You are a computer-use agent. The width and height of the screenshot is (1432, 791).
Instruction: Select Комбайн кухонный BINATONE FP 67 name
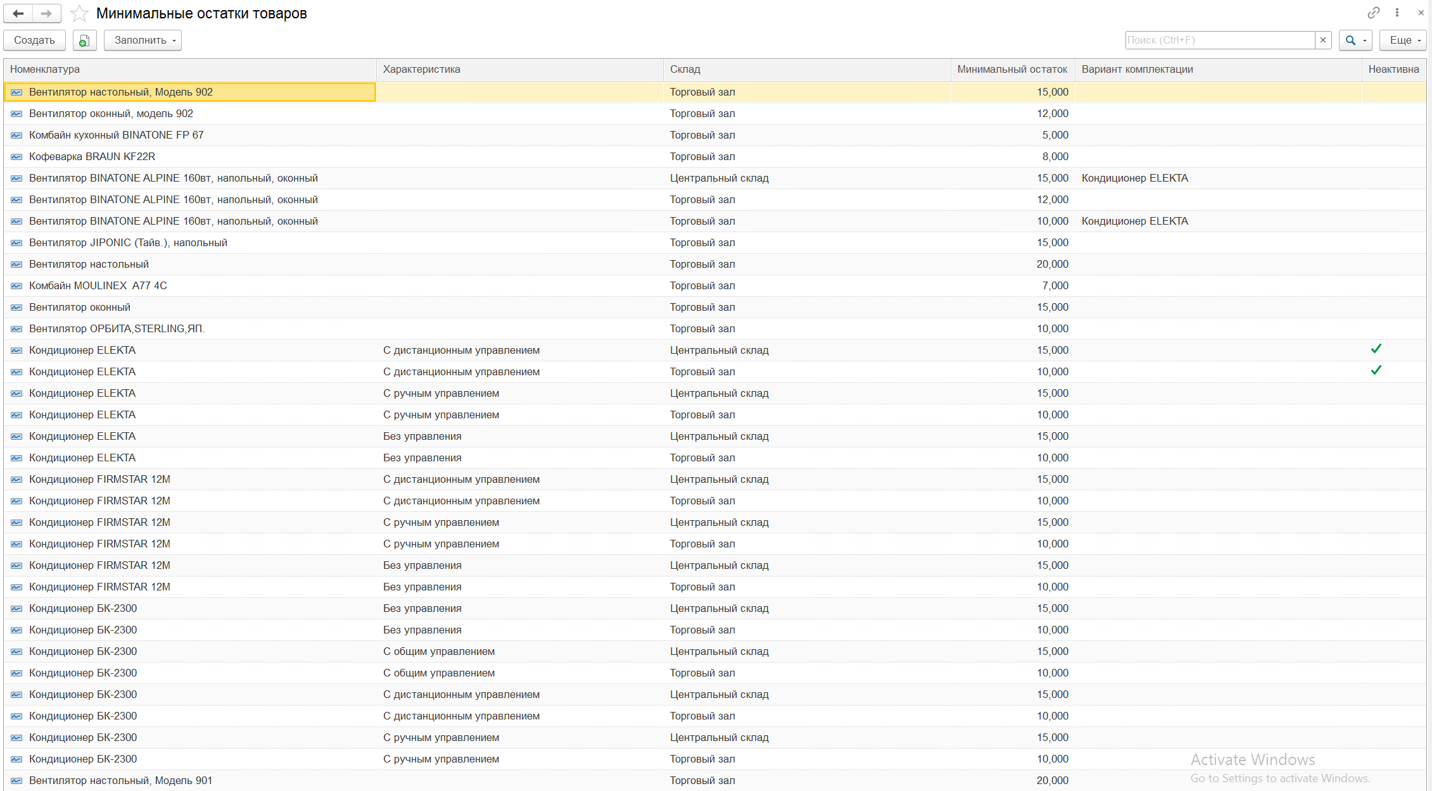(x=117, y=135)
